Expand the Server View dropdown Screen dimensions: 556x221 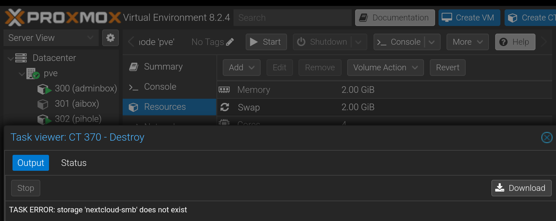click(x=90, y=38)
